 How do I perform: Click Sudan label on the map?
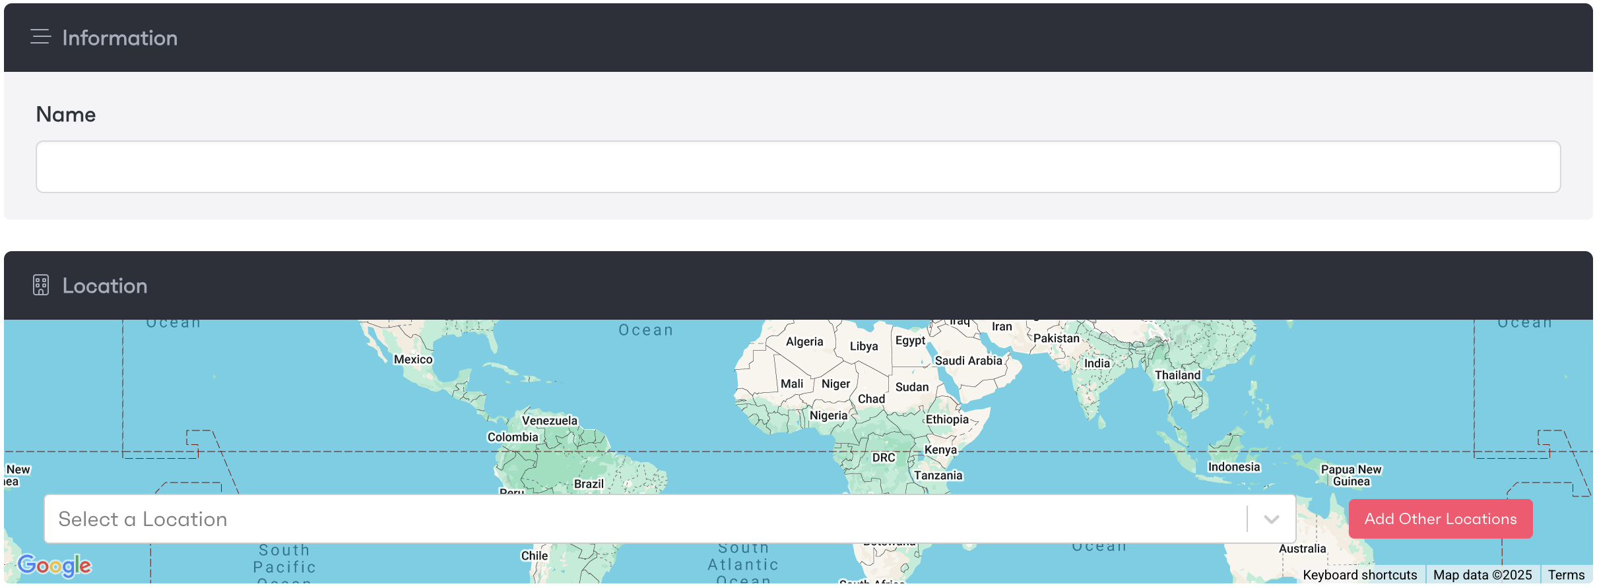click(x=912, y=387)
